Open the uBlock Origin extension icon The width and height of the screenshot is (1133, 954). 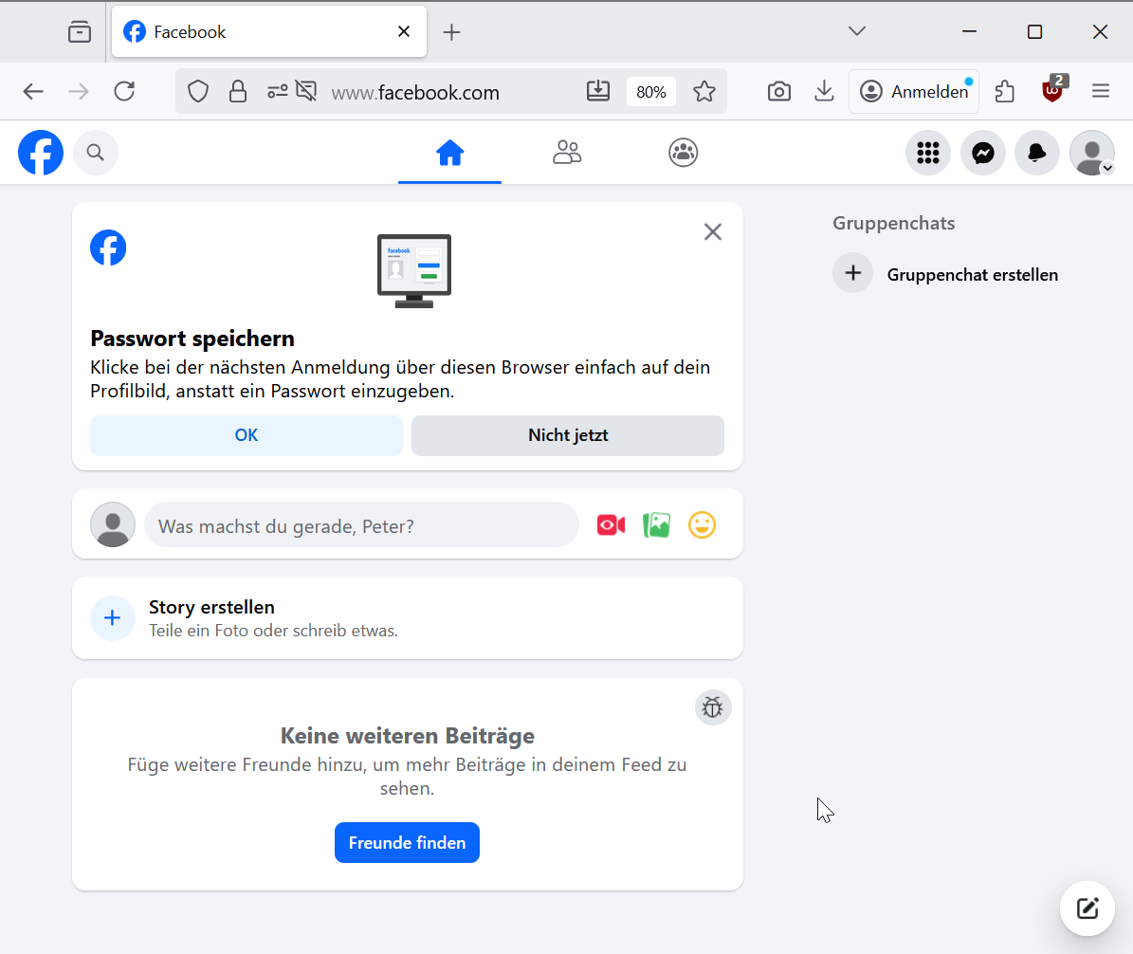[x=1052, y=91]
